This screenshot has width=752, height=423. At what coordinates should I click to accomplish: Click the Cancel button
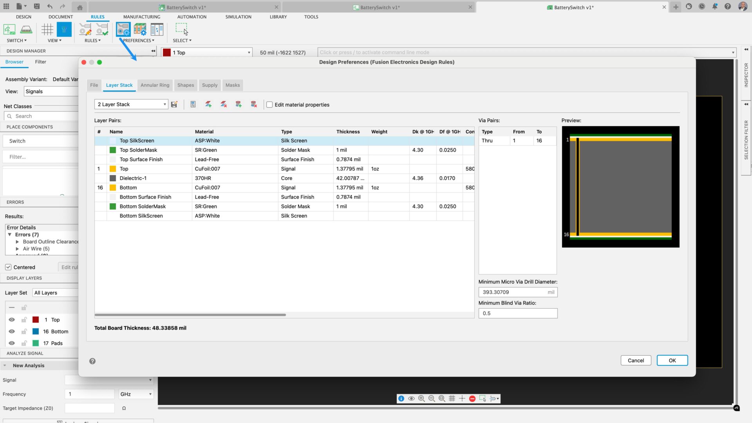point(635,360)
